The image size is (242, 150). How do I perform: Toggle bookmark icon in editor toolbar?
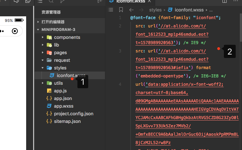coord(121,10)
